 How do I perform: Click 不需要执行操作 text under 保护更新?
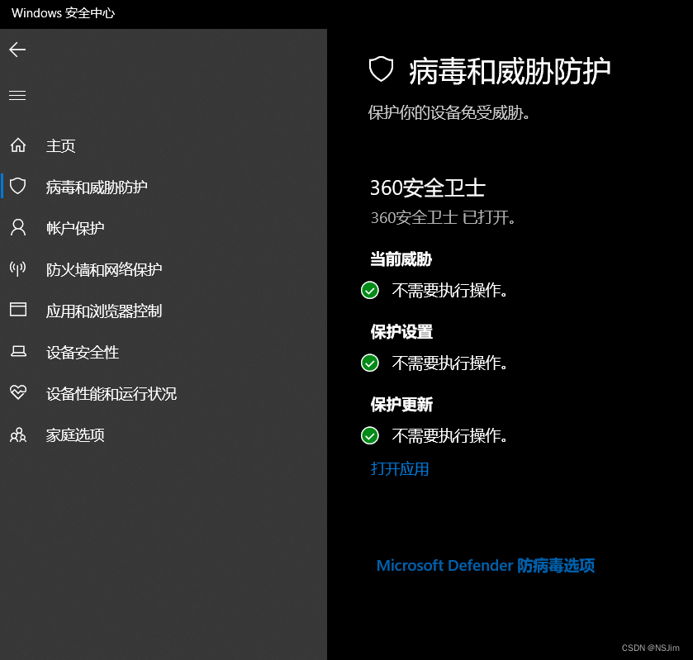coord(449,436)
